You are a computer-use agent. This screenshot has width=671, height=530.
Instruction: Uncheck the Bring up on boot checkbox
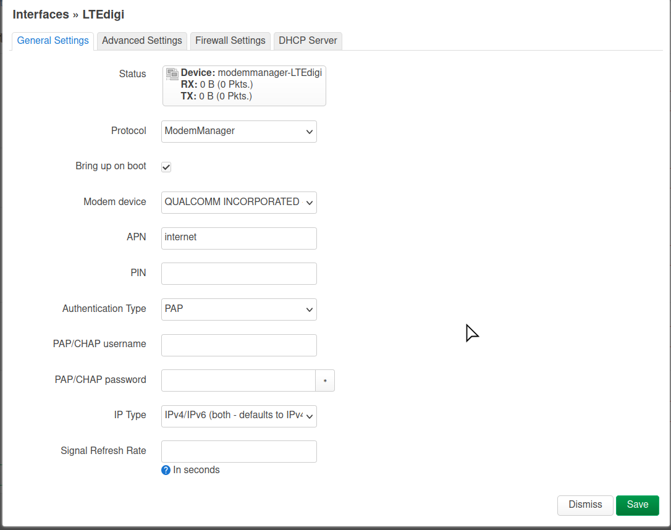pos(166,167)
